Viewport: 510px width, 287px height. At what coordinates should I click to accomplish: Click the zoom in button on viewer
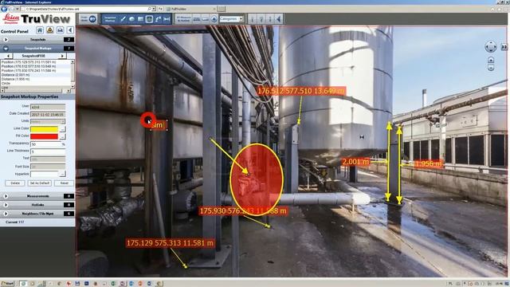(x=491, y=60)
